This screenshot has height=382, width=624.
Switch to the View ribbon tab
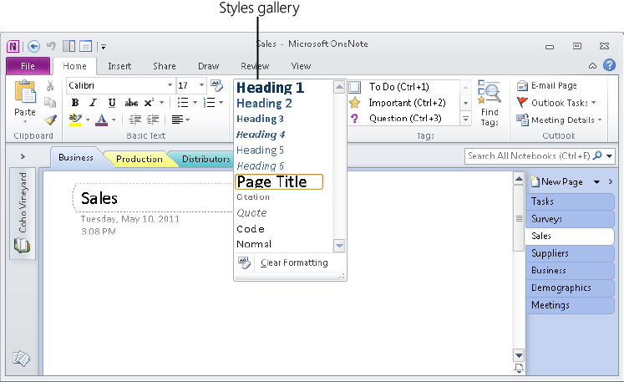[301, 66]
